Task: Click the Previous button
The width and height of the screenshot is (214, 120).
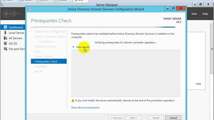Action: pyautogui.click(x=116, y=118)
